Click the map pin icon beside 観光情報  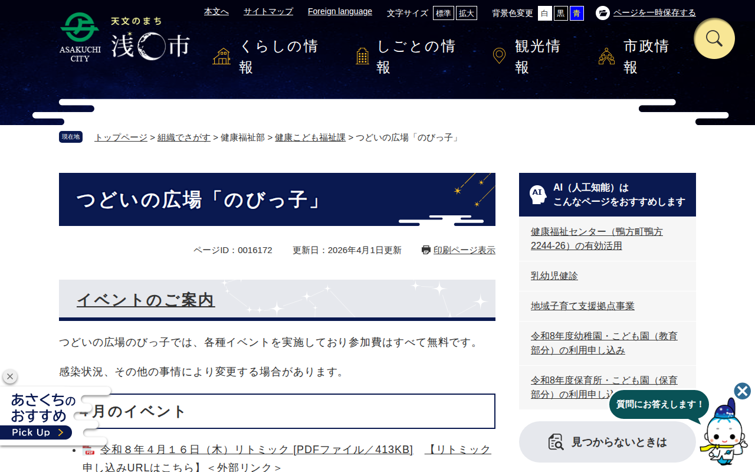(x=499, y=57)
